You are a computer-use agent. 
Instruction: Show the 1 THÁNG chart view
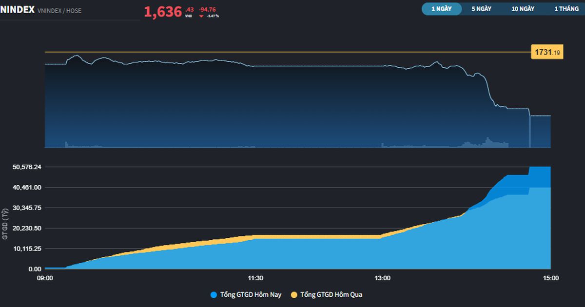pyautogui.click(x=566, y=9)
